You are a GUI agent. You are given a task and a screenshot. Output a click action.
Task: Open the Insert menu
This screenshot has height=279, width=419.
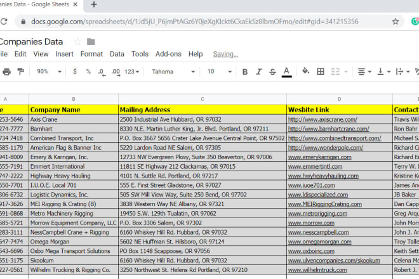[x=64, y=54]
